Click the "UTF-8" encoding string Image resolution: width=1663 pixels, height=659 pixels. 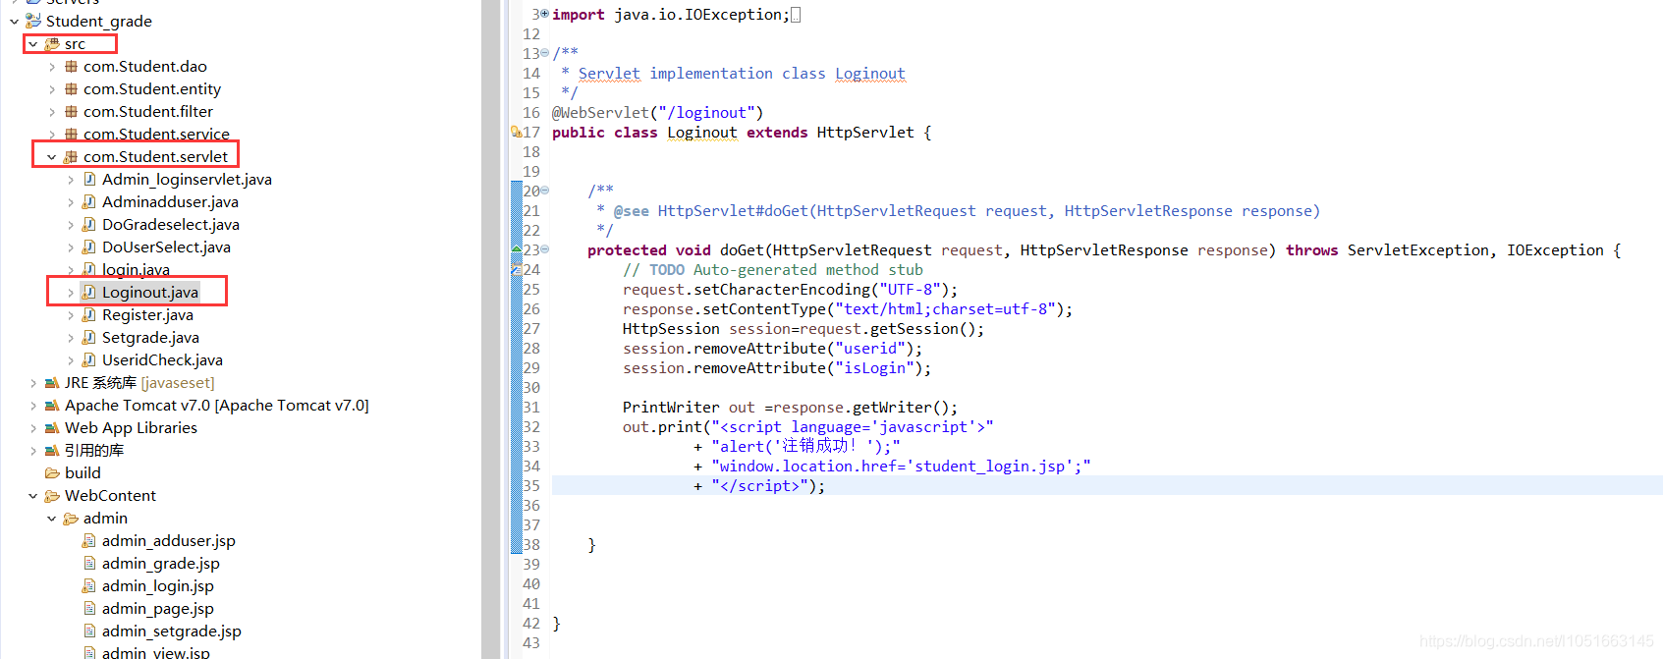[910, 290]
